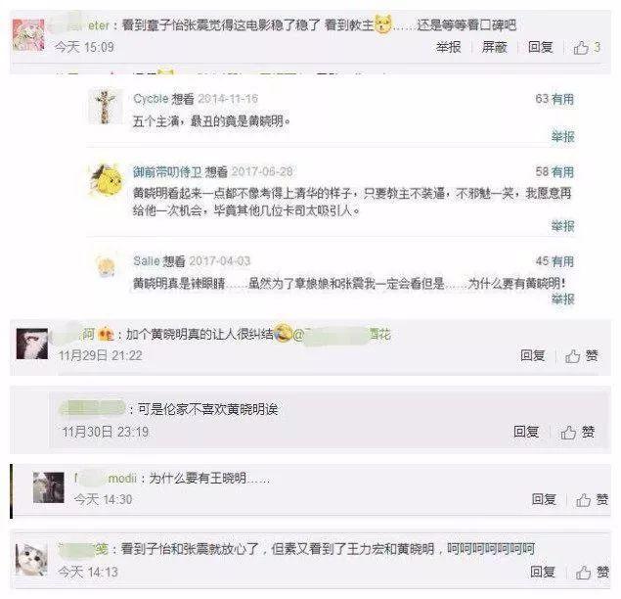The width and height of the screenshot is (621, 599).
Task: Reply to the 今天 15:09 comment
Action: pyautogui.click(x=540, y=47)
